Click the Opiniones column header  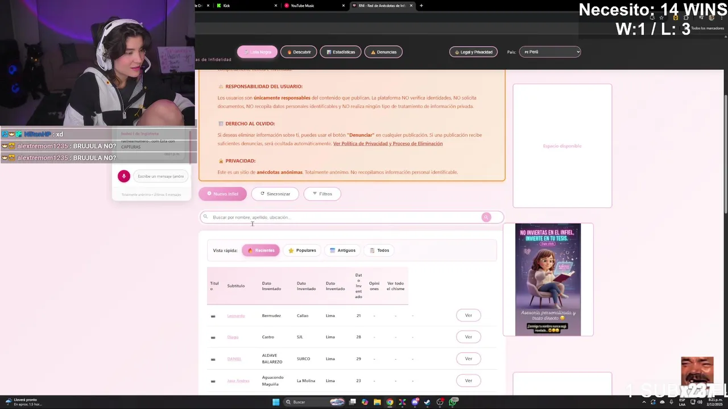374,286
